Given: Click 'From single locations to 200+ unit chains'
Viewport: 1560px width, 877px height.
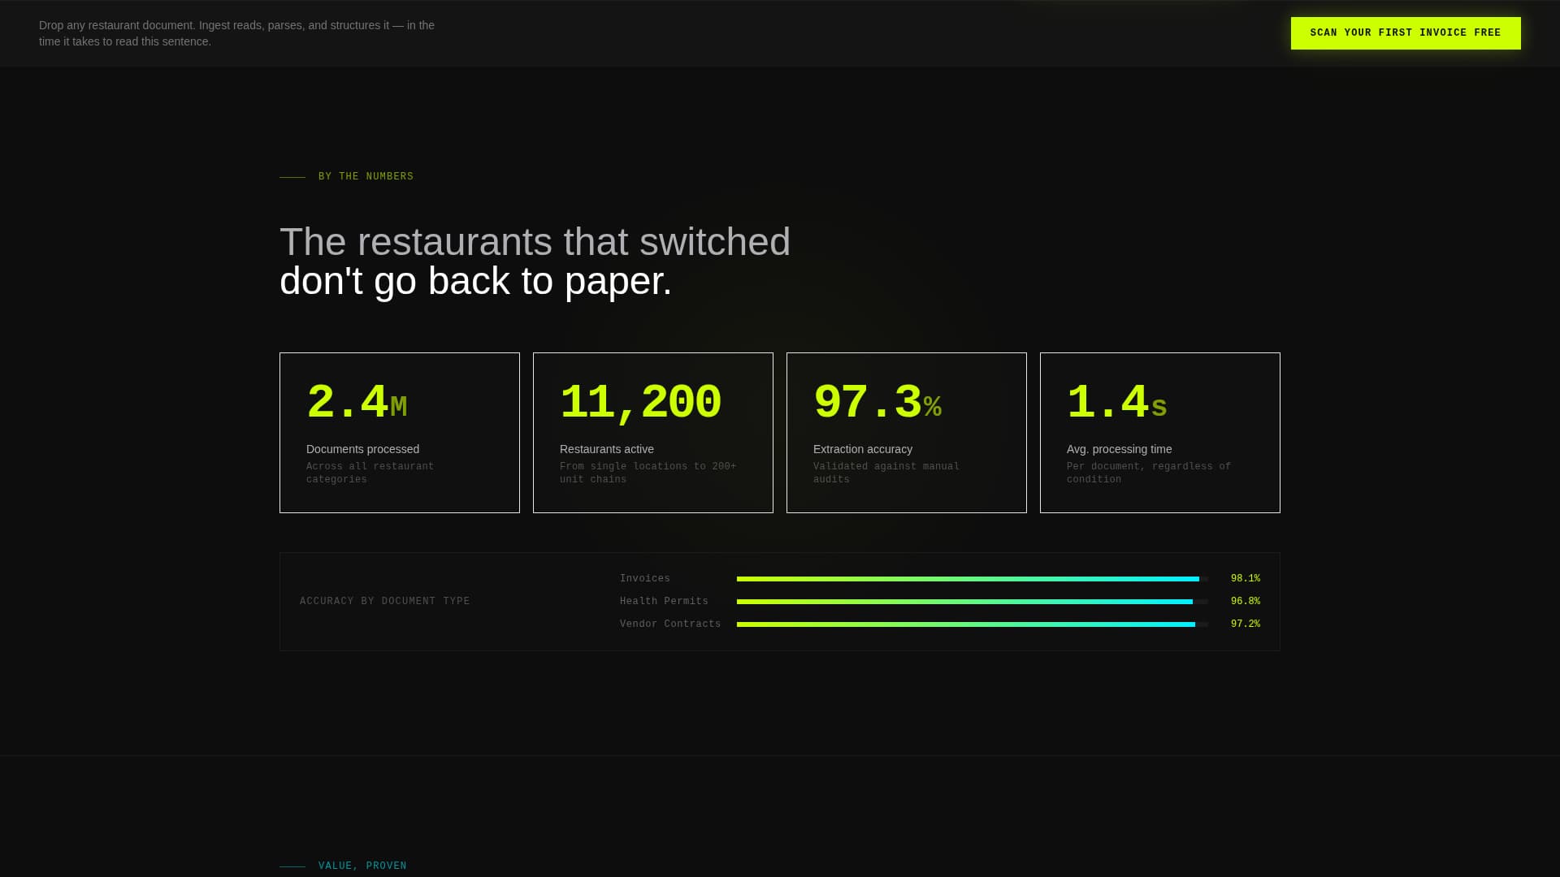Looking at the screenshot, I should [648, 473].
